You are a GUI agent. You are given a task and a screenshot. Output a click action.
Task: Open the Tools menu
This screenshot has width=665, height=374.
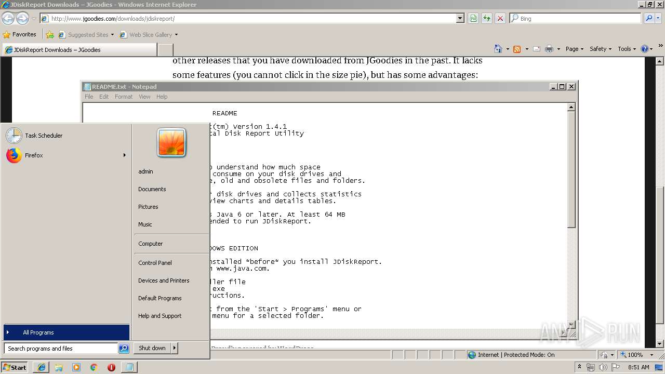point(627,49)
